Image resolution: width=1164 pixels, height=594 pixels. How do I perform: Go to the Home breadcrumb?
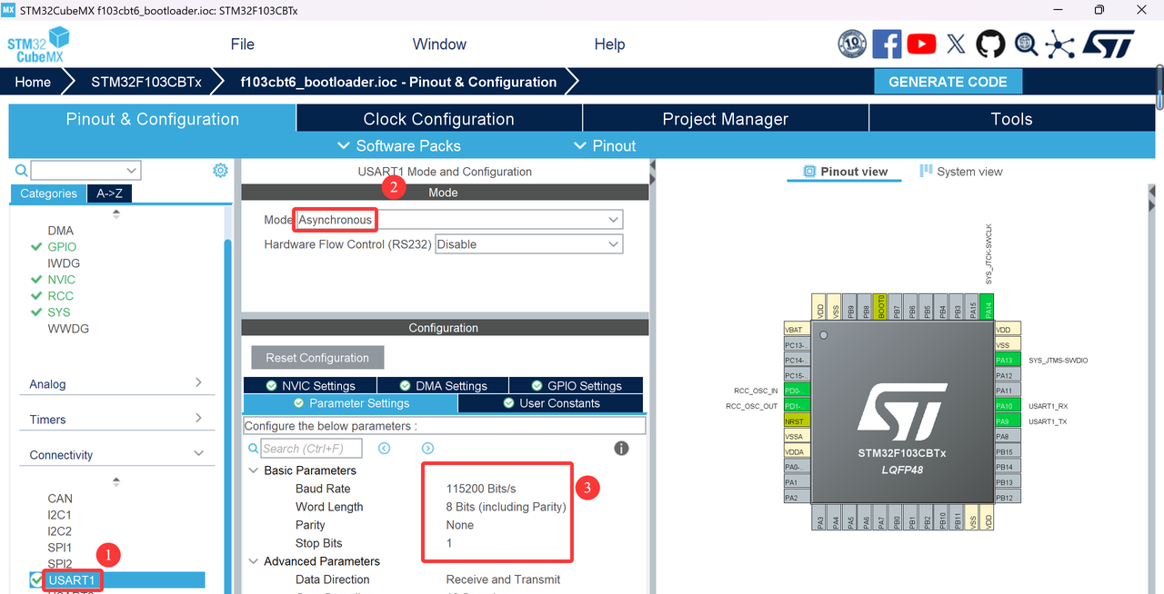33,82
